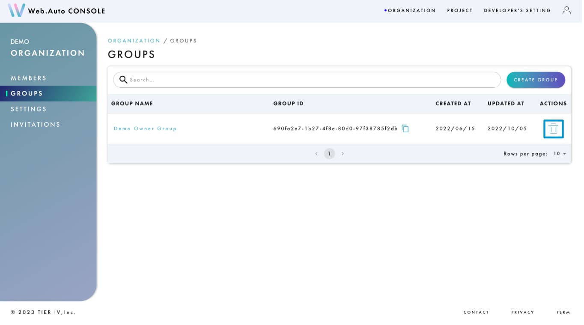
Task: Select page 1 in pagination
Action: tap(329, 154)
